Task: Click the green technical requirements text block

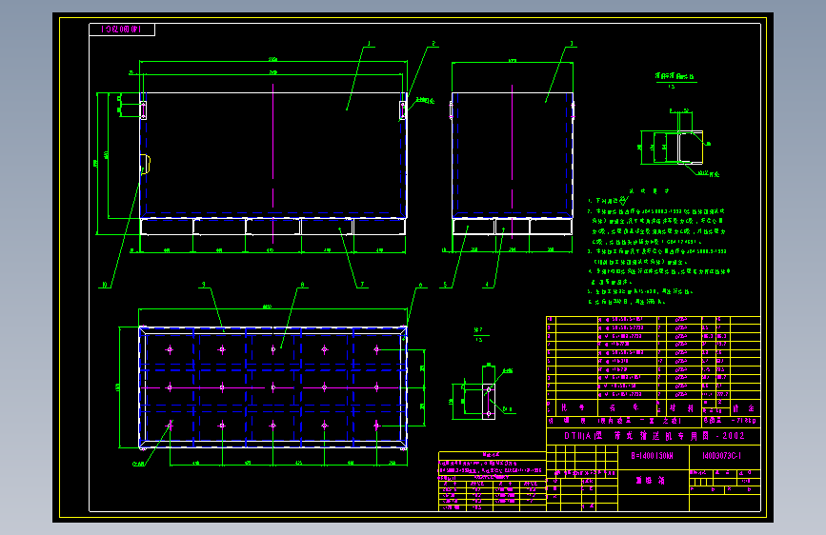Action: pos(658,246)
